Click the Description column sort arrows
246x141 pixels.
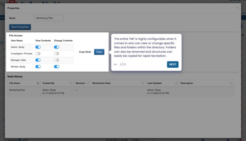click(x=231, y=83)
